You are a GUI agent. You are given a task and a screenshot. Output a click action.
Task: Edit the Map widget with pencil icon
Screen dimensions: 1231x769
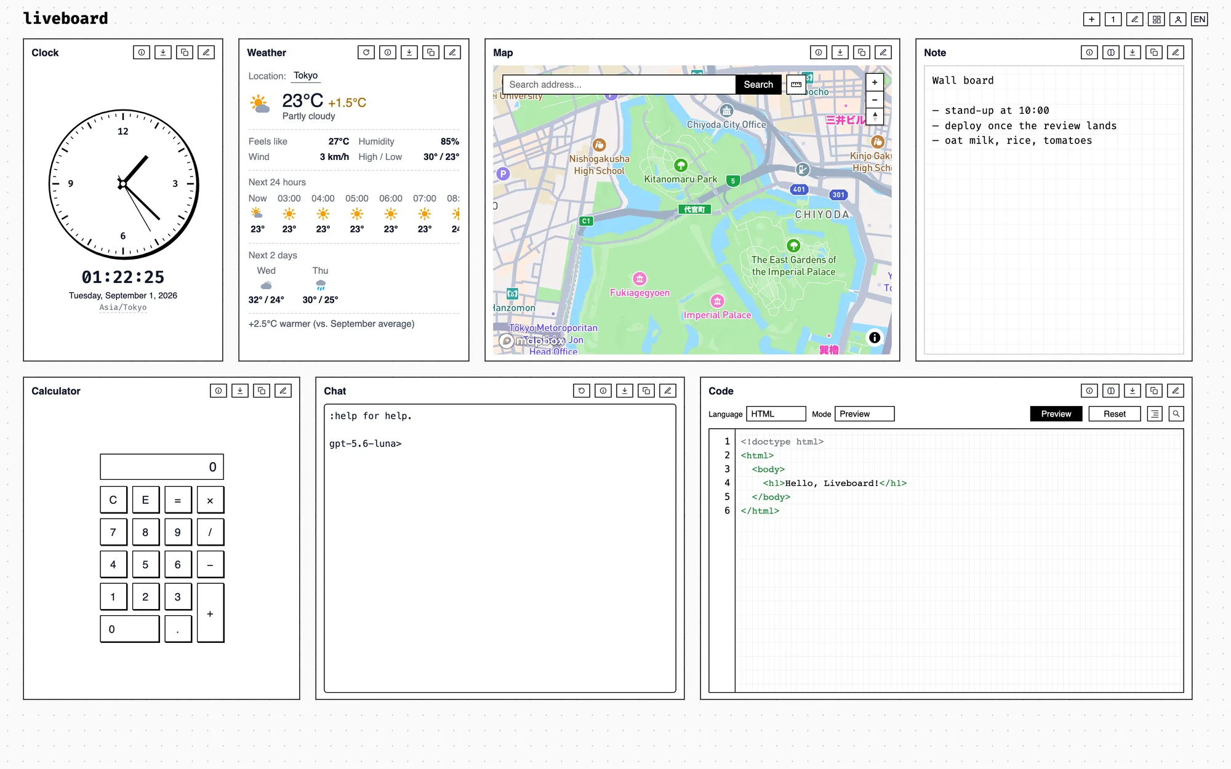point(883,52)
